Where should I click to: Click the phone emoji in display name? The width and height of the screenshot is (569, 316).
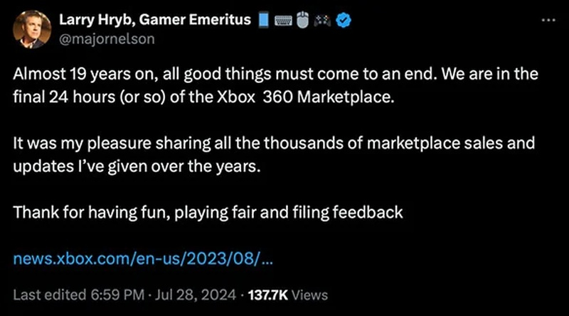click(263, 21)
